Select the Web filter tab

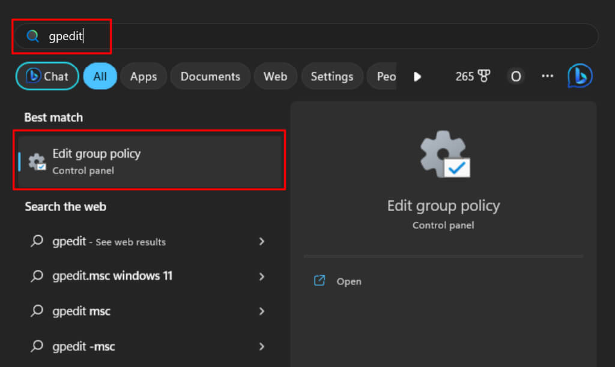275,76
